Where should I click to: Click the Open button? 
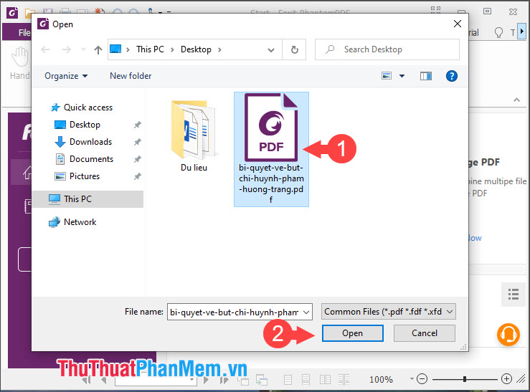353,333
